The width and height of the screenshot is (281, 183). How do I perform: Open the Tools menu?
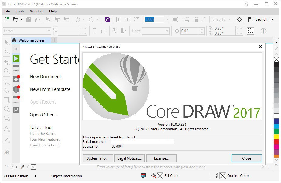[20, 11]
